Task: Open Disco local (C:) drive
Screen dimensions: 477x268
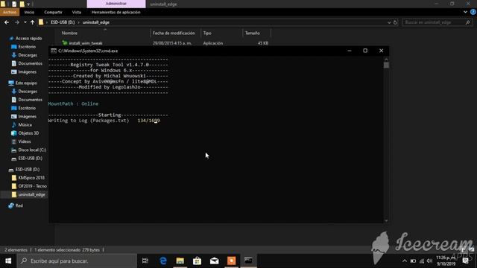Action: [32, 150]
